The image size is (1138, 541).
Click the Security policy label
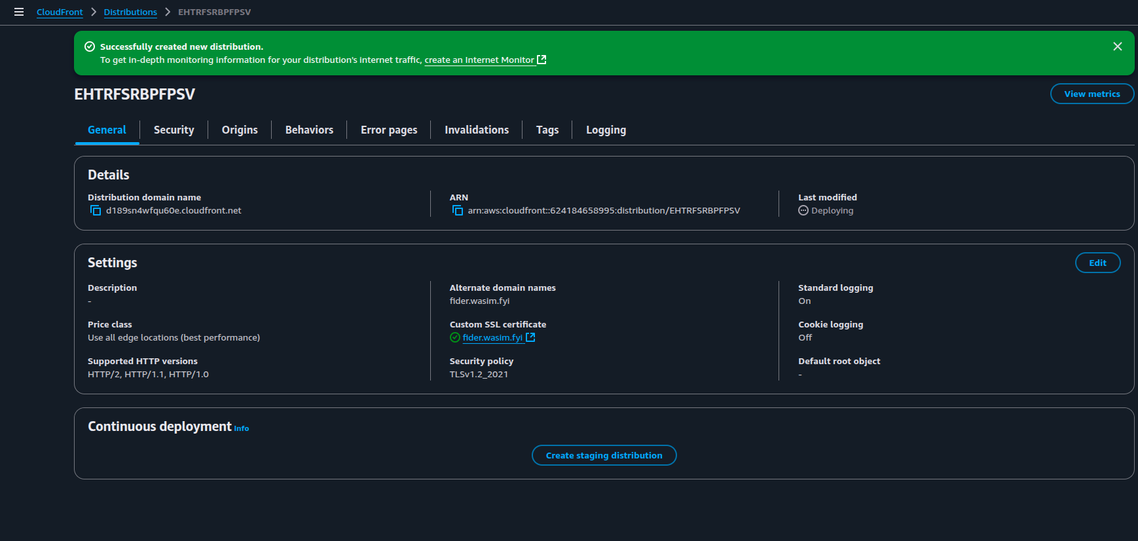pyautogui.click(x=481, y=361)
